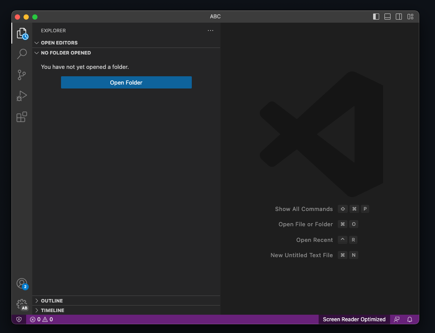This screenshot has height=333, width=435.
Task: Collapse the Open Editors section
Action: (x=126, y=43)
